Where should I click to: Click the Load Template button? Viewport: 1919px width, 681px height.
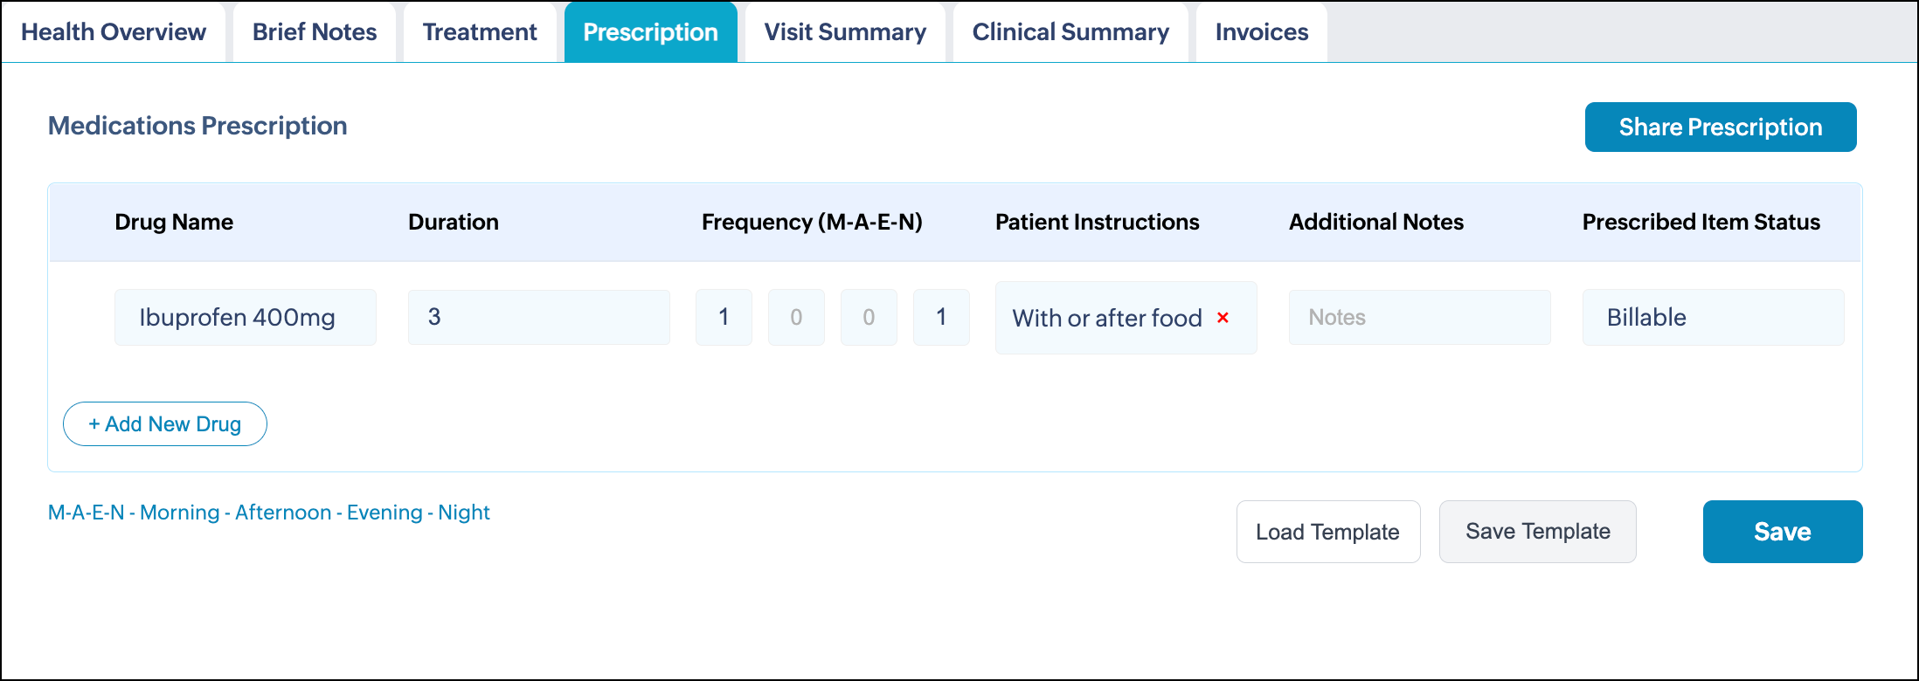click(1327, 532)
